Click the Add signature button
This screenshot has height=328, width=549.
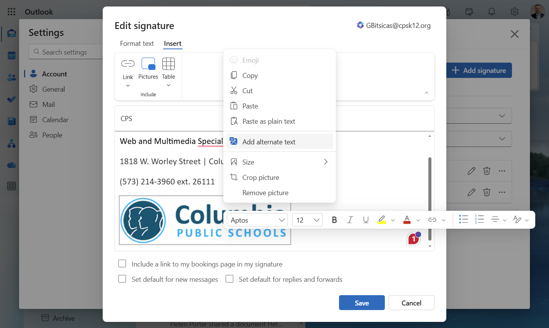tap(479, 70)
